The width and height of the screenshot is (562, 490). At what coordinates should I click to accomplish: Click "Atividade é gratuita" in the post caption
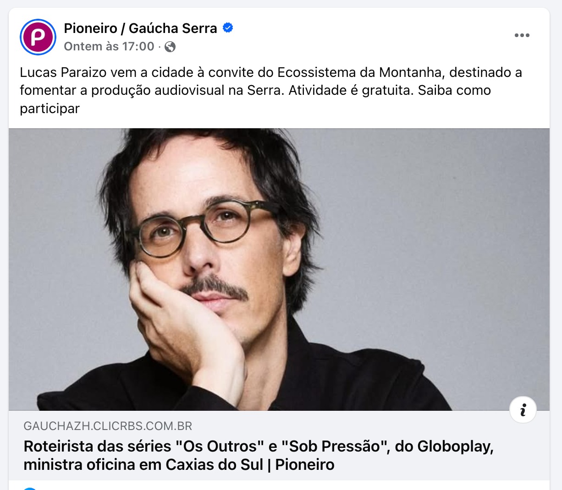click(351, 90)
